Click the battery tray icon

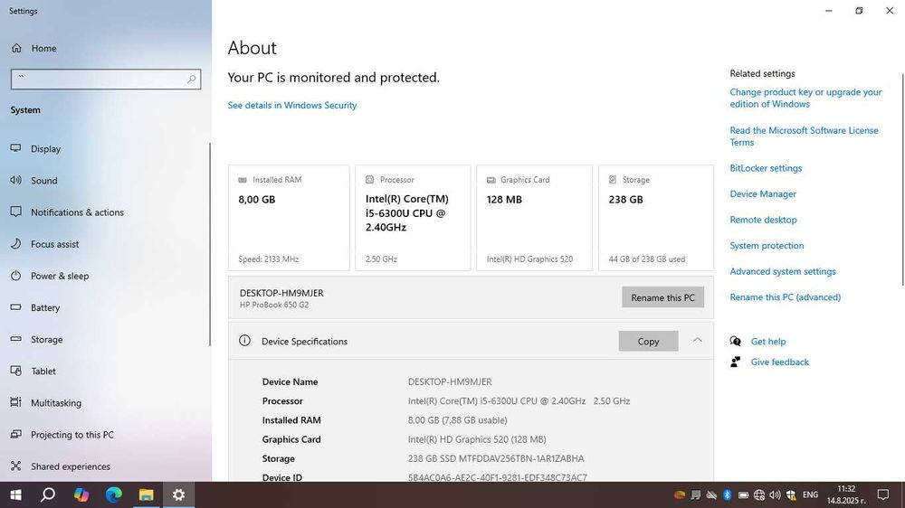[743, 494]
